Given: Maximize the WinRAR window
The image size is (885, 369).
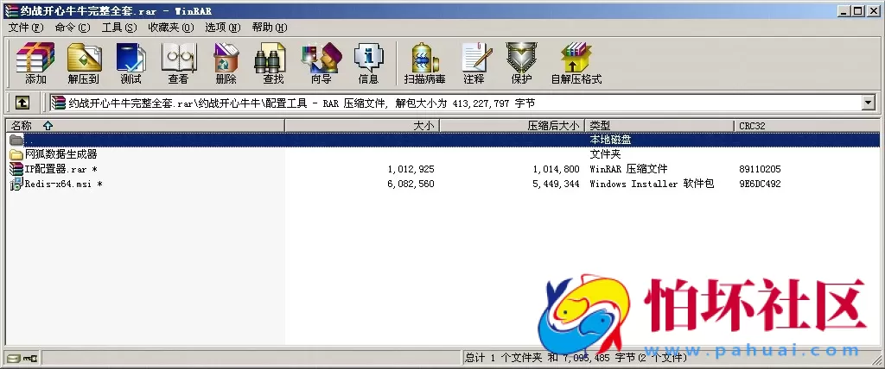Looking at the screenshot, I should (x=857, y=10).
